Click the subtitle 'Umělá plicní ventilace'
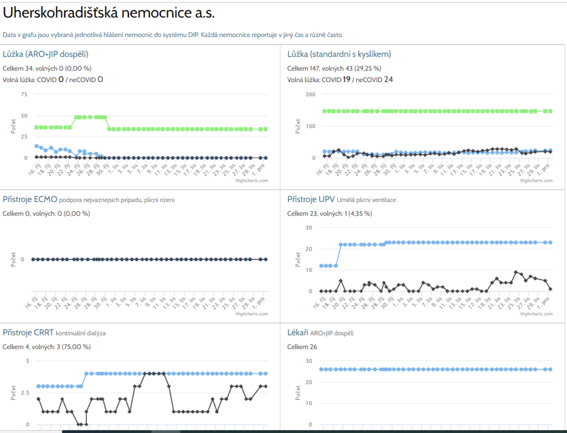 367,200
